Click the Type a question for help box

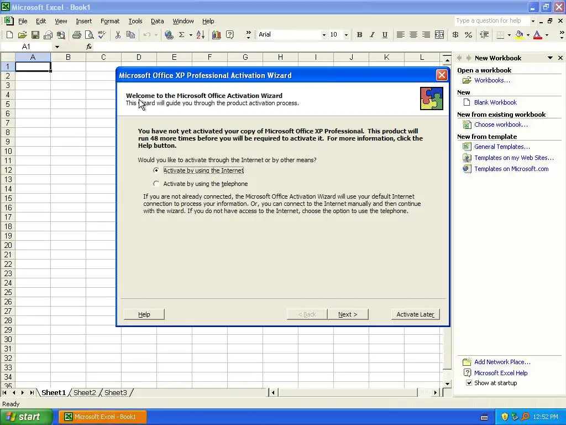[491, 20]
